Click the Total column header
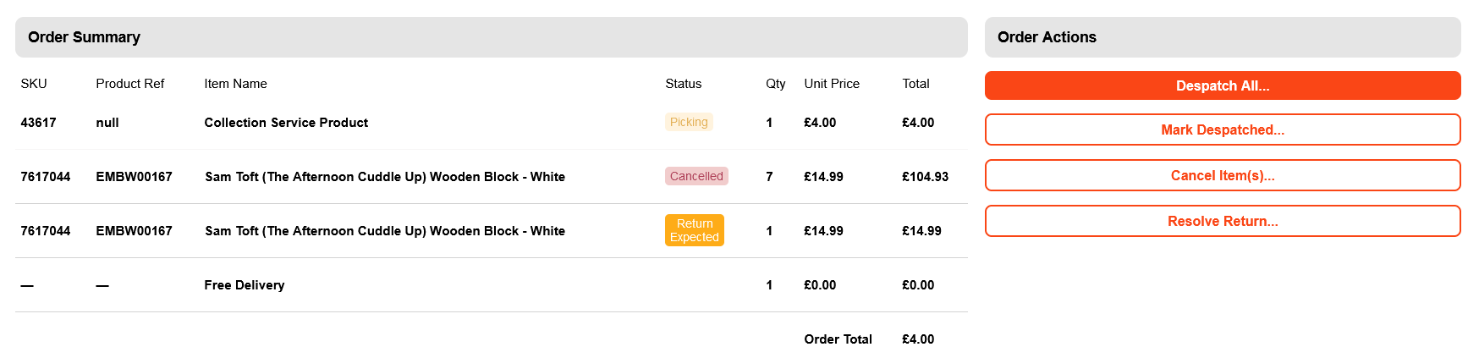The height and width of the screenshot is (358, 1468). point(915,84)
